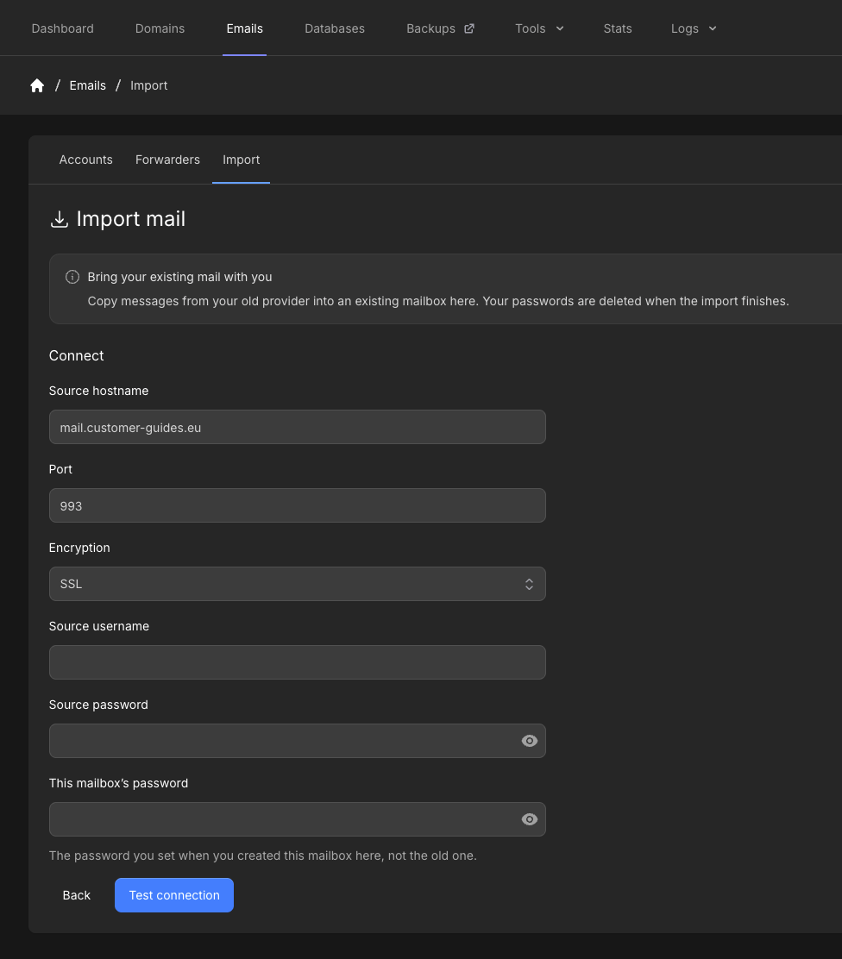Image resolution: width=842 pixels, height=959 pixels.
Task: Focus the Source username field
Action: pos(298,662)
